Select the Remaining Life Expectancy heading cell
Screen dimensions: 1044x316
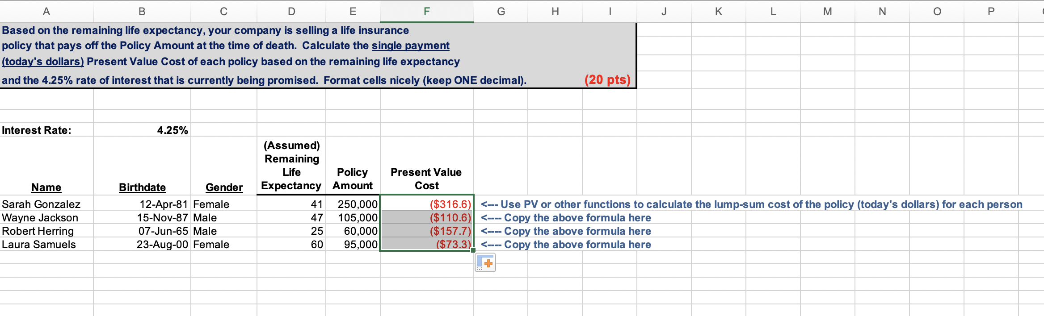tap(291, 166)
